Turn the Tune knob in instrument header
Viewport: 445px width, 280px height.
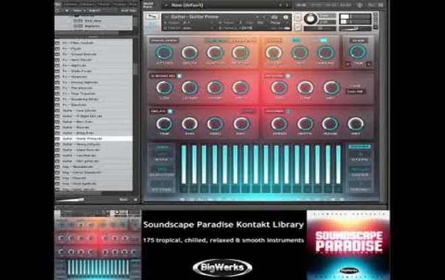coord(311,19)
